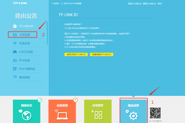Click the TP-LINK ID gear icon

[15, 26]
